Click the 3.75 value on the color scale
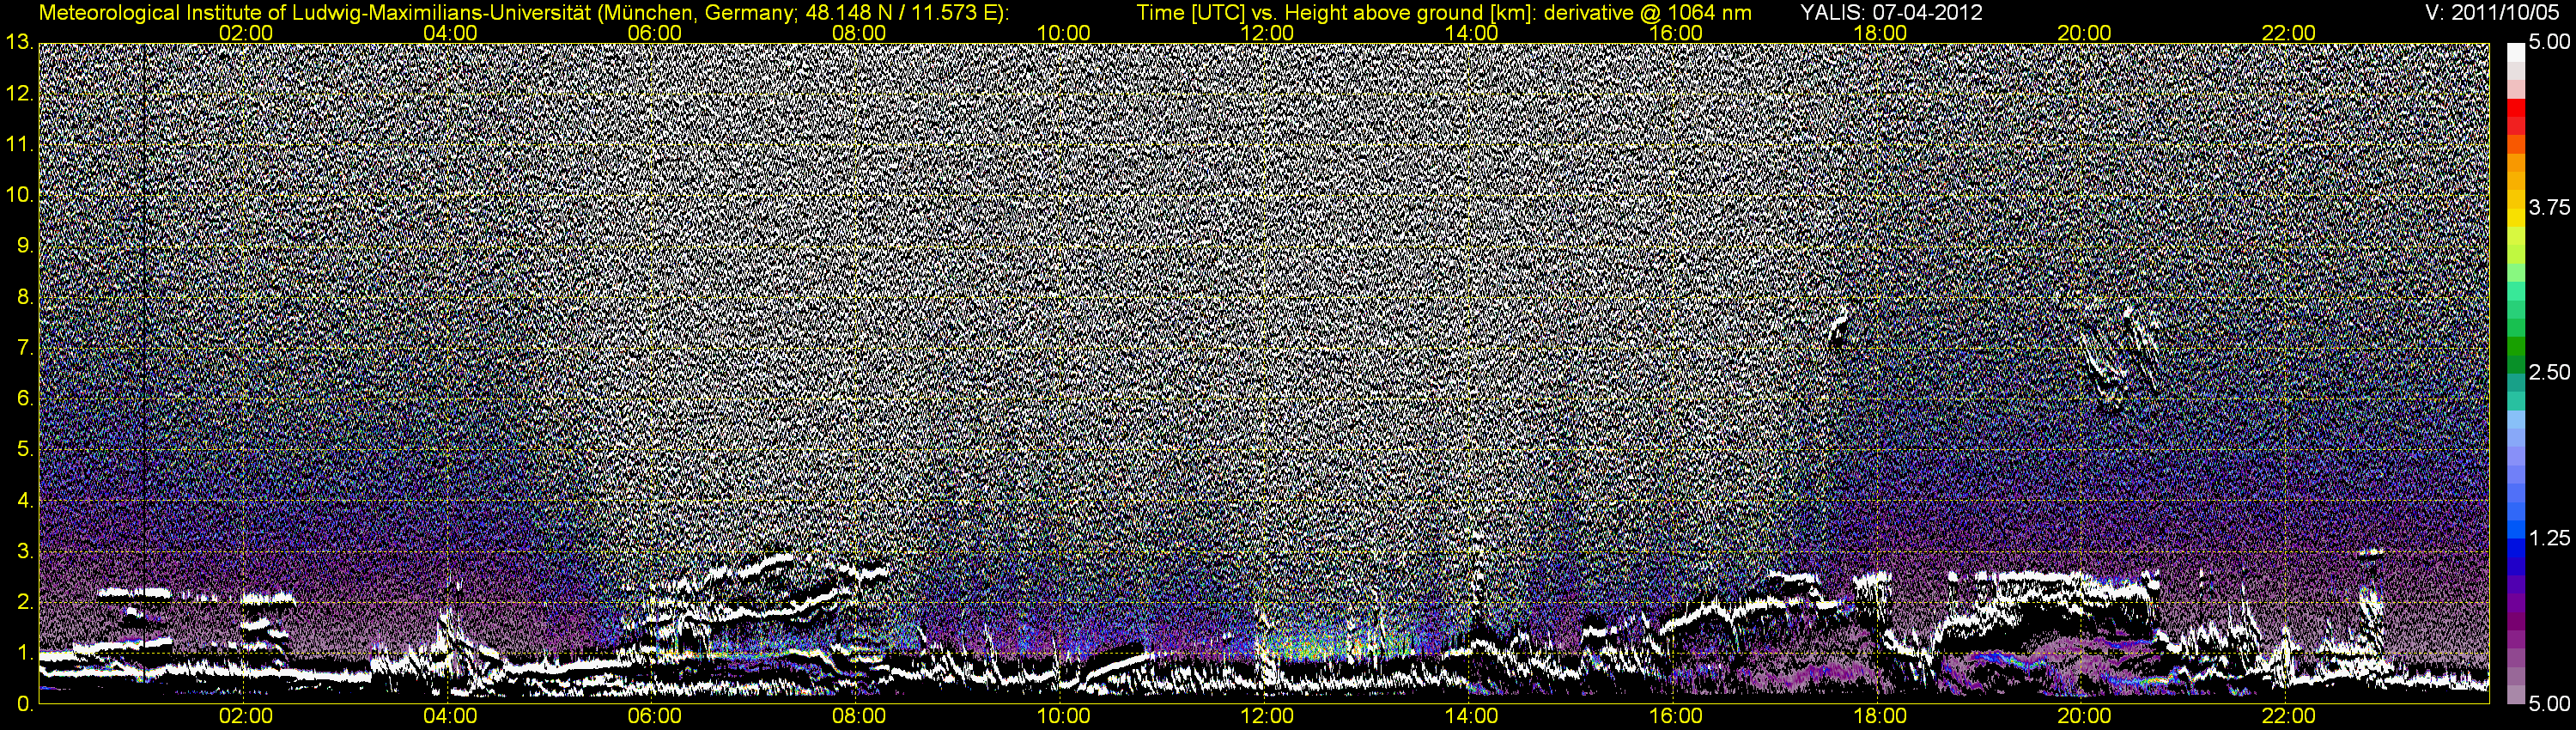This screenshot has width=2576, height=730. pyautogui.click(x=2549, y=208)
